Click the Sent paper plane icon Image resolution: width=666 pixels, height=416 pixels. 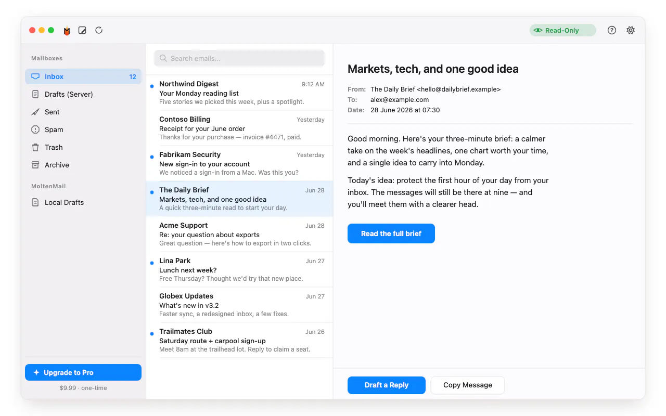[x=35, y=112]
